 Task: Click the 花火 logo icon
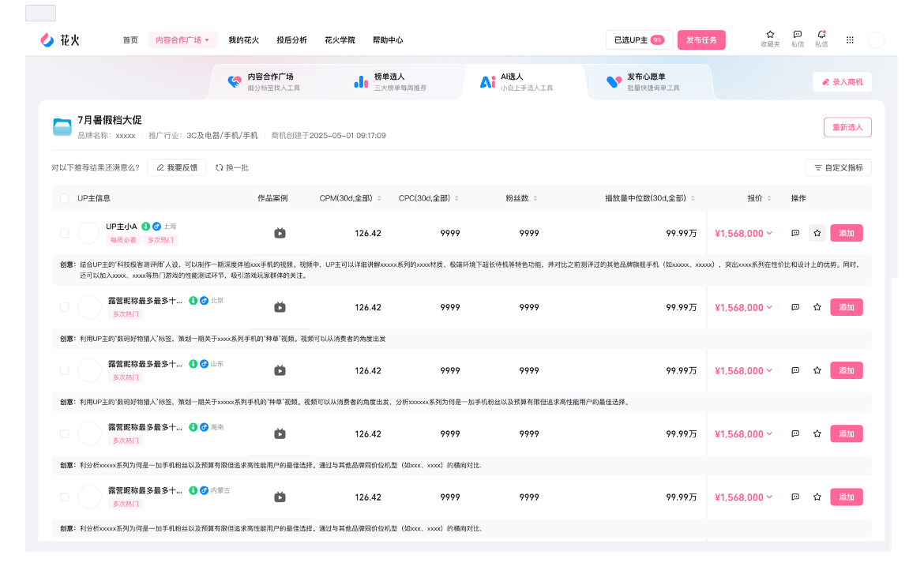[x=46, y=39]
